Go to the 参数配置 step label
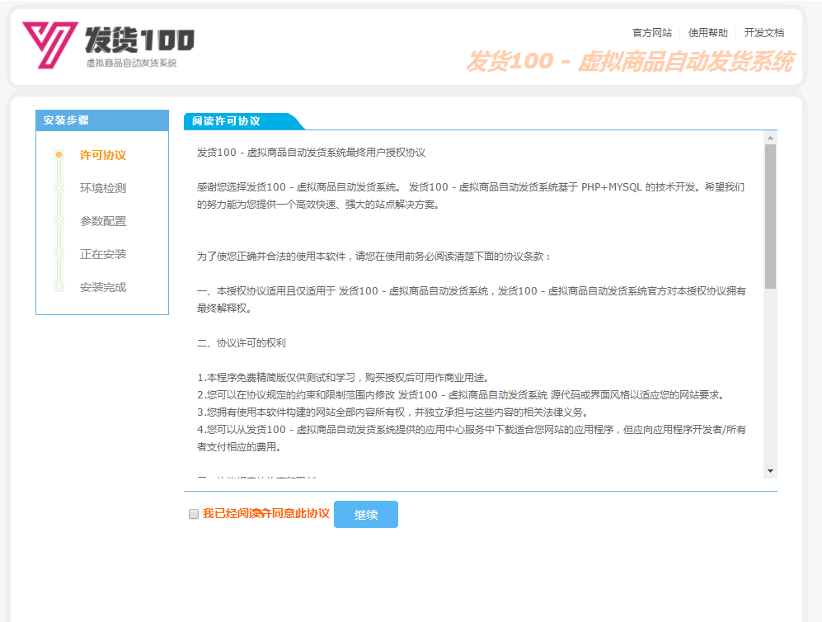The image size is (822, 622). [x=103, y=221]
